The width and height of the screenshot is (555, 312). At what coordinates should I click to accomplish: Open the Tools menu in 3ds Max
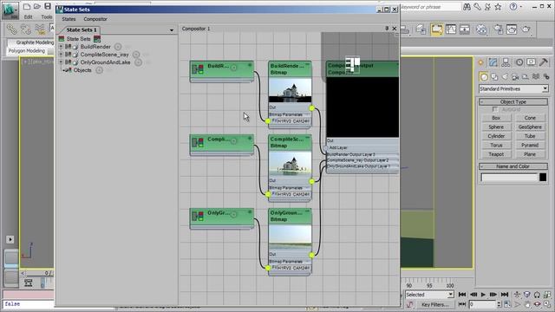click(x=46, y=16)
